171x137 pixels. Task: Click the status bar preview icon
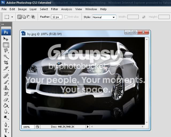[37, 127]
